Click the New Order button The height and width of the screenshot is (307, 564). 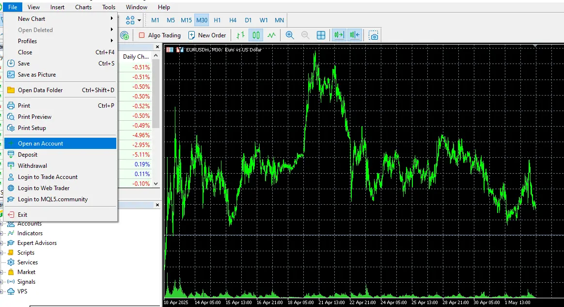(207, 35)
